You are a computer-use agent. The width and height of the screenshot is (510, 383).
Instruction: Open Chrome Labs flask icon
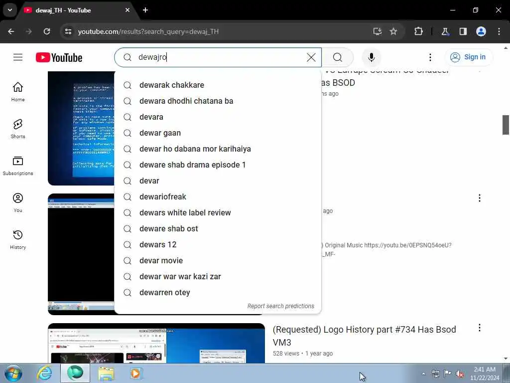pos(445,31)
